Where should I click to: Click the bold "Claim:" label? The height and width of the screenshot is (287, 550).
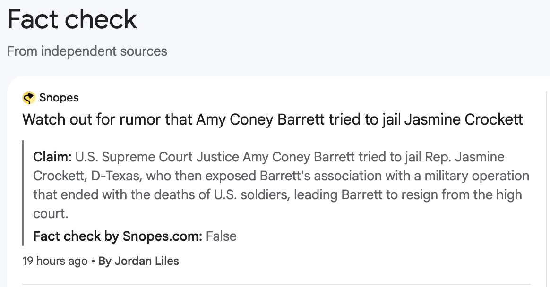point(52,157)
